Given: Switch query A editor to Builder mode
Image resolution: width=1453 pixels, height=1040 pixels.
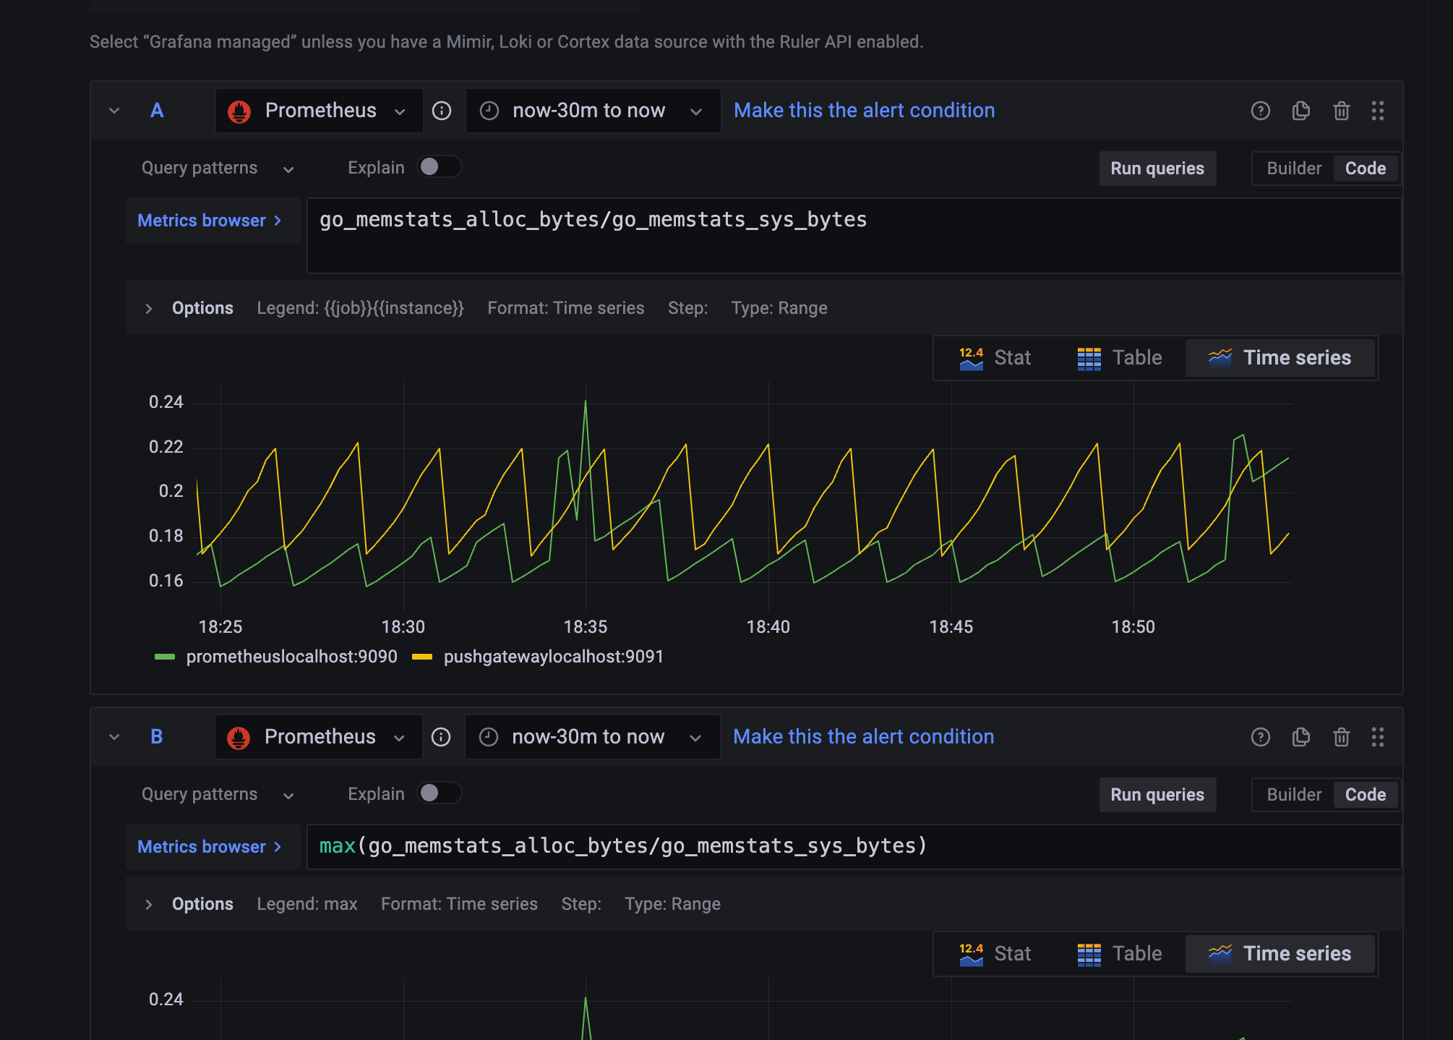Looking at the screenshot, I should click(1293, 169).
